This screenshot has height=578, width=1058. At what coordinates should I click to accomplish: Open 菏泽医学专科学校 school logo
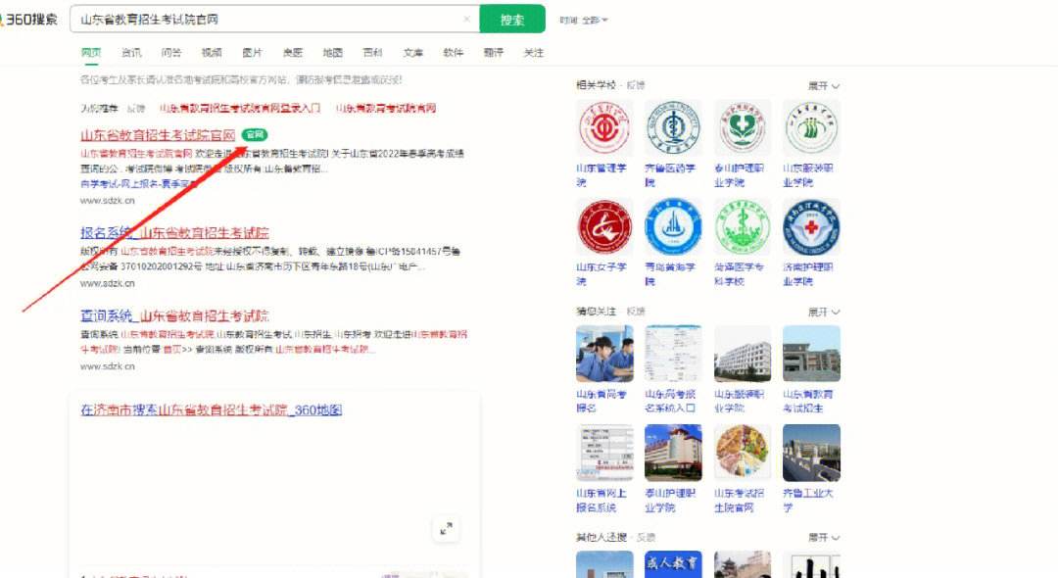coord(743,227)
